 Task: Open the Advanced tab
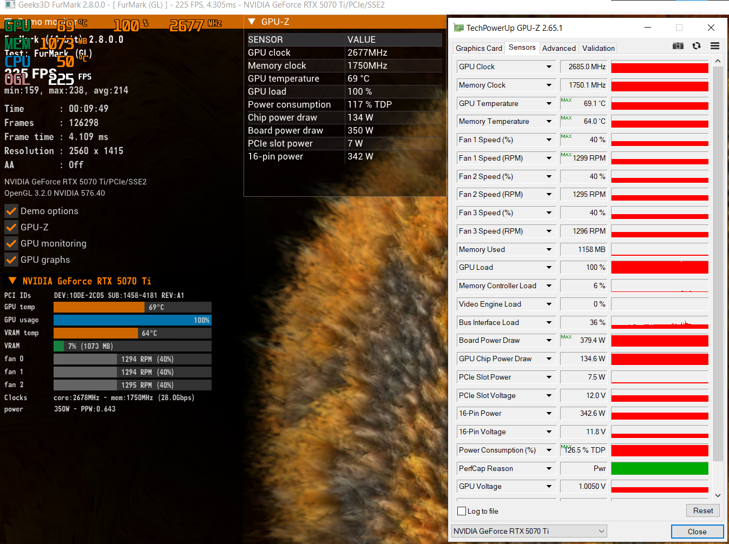(559, 48)
